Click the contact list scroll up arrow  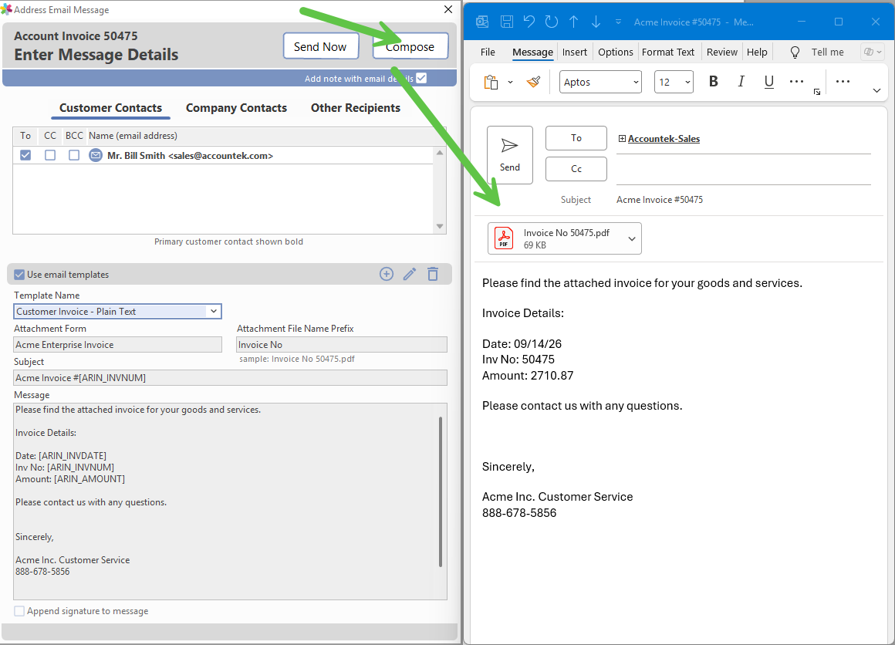pyautogui.click(x=440, y=153)
